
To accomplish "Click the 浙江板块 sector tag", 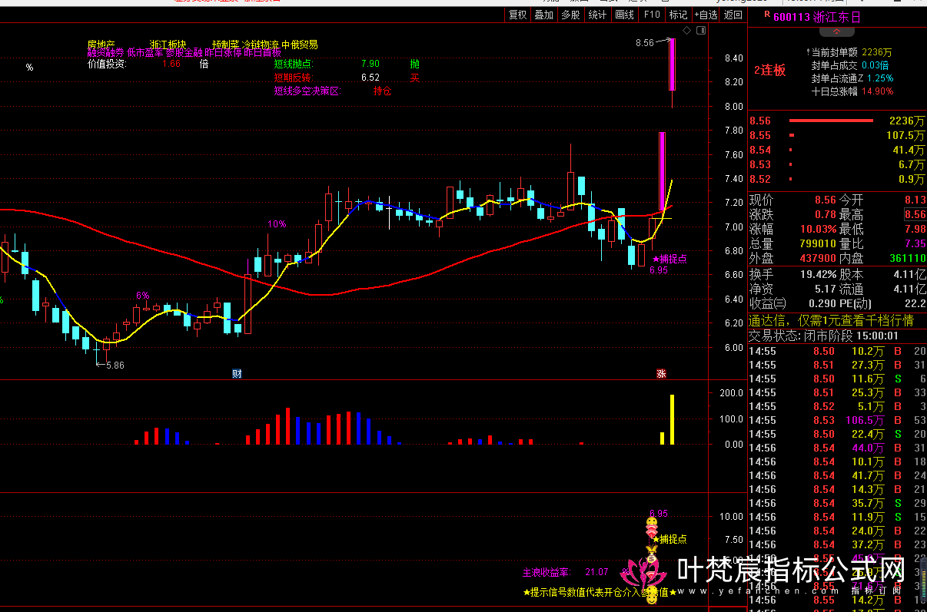I will pyautogui.click(x=168, y=44).
